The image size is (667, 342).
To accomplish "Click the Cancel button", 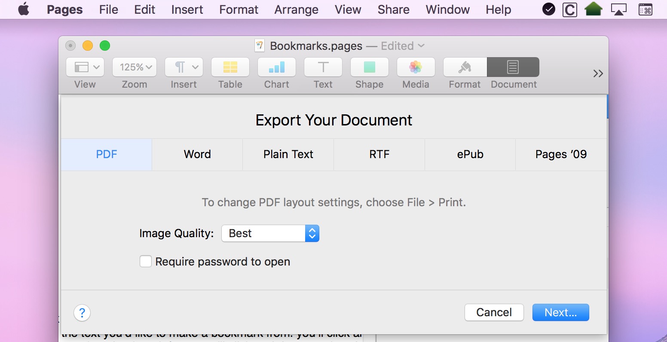I will (x=494, y=312).
